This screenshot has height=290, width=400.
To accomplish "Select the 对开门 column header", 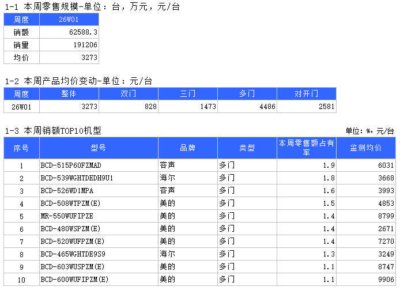I will [x=306, y=93].
